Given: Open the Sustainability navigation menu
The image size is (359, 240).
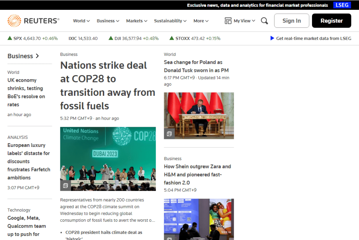Looking at the screenshot, I should 170,21.
